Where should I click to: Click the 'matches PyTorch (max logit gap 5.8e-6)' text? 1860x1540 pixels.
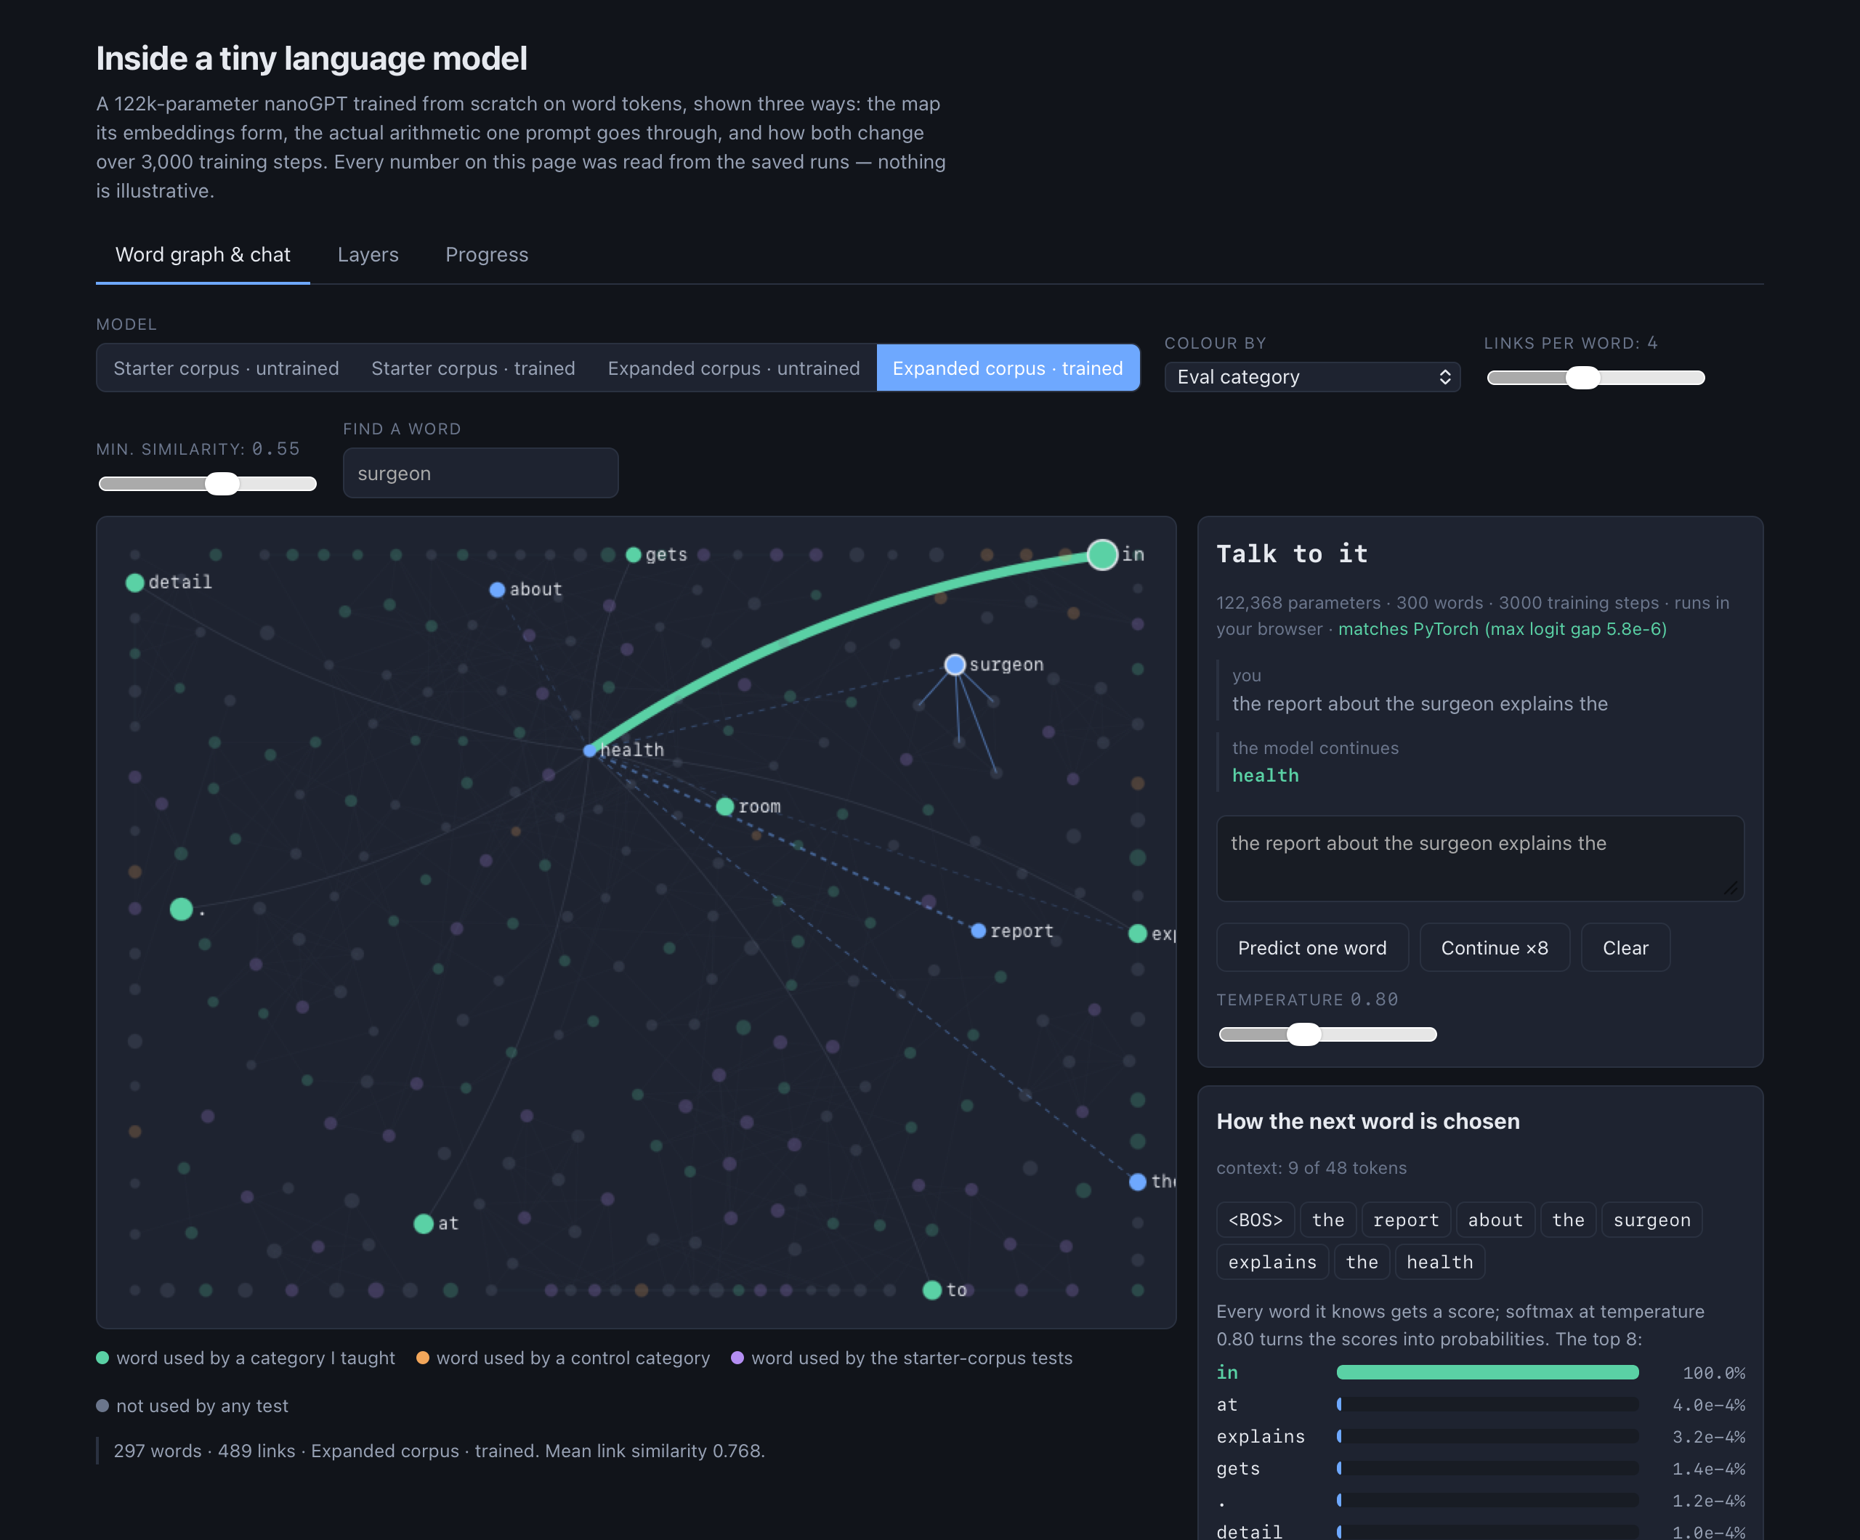point(1503,629)
